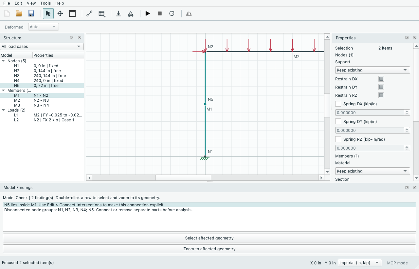Toggle the deformed shape arch icon
The image size is (419, 269).
(x=189, y=13)
